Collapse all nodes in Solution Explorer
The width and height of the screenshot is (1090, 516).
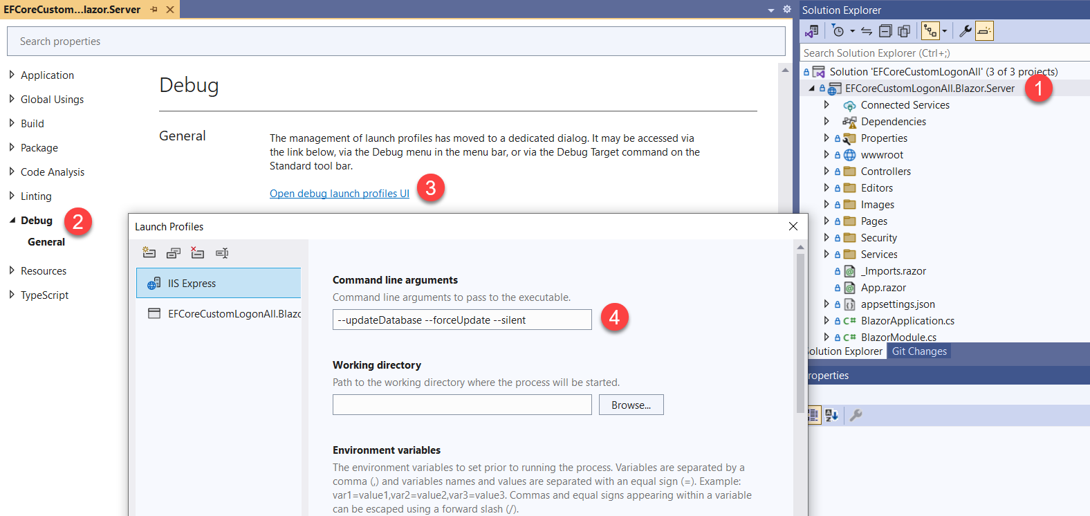pyautogui.click(x=885, y=31)
